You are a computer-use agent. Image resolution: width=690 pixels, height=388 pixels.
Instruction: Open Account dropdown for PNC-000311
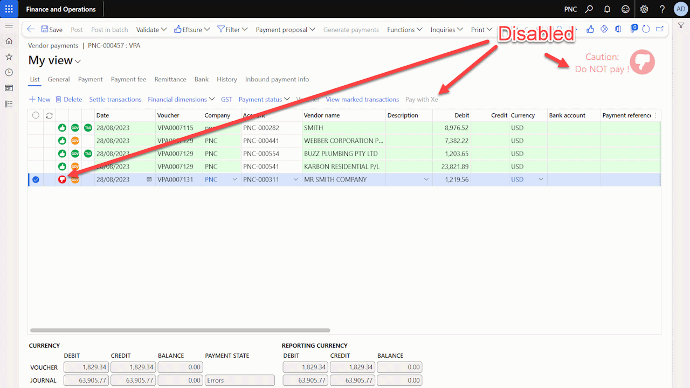296,179
